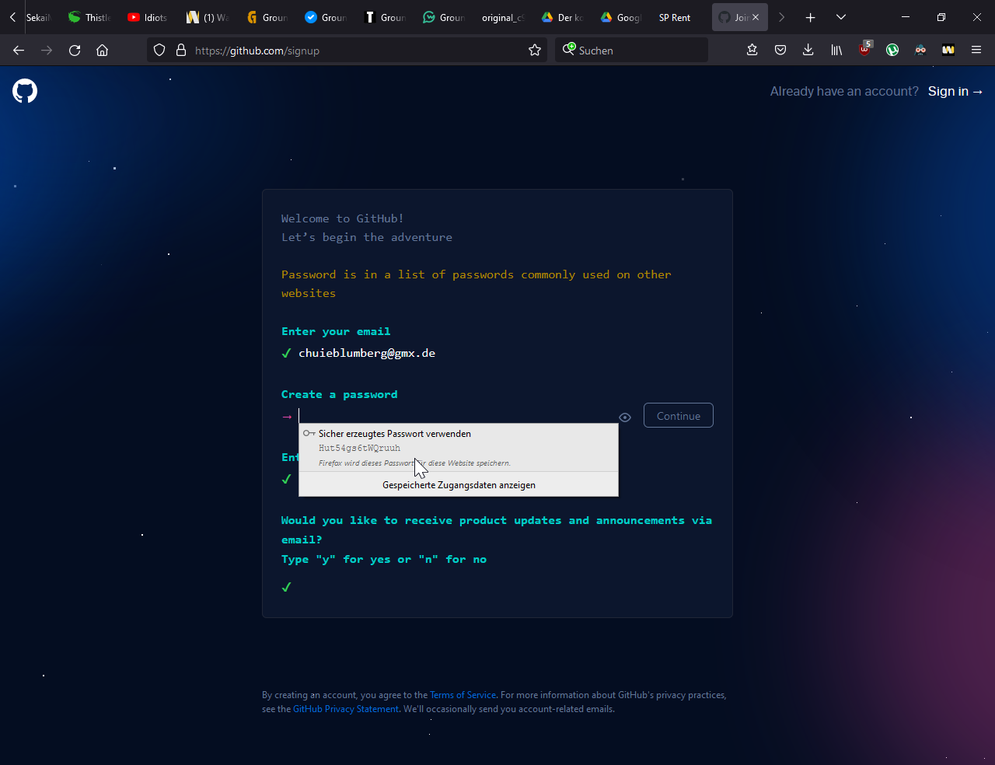Click the common passwords warning message
Screen dimensions: 995x765
coord(477,284)
